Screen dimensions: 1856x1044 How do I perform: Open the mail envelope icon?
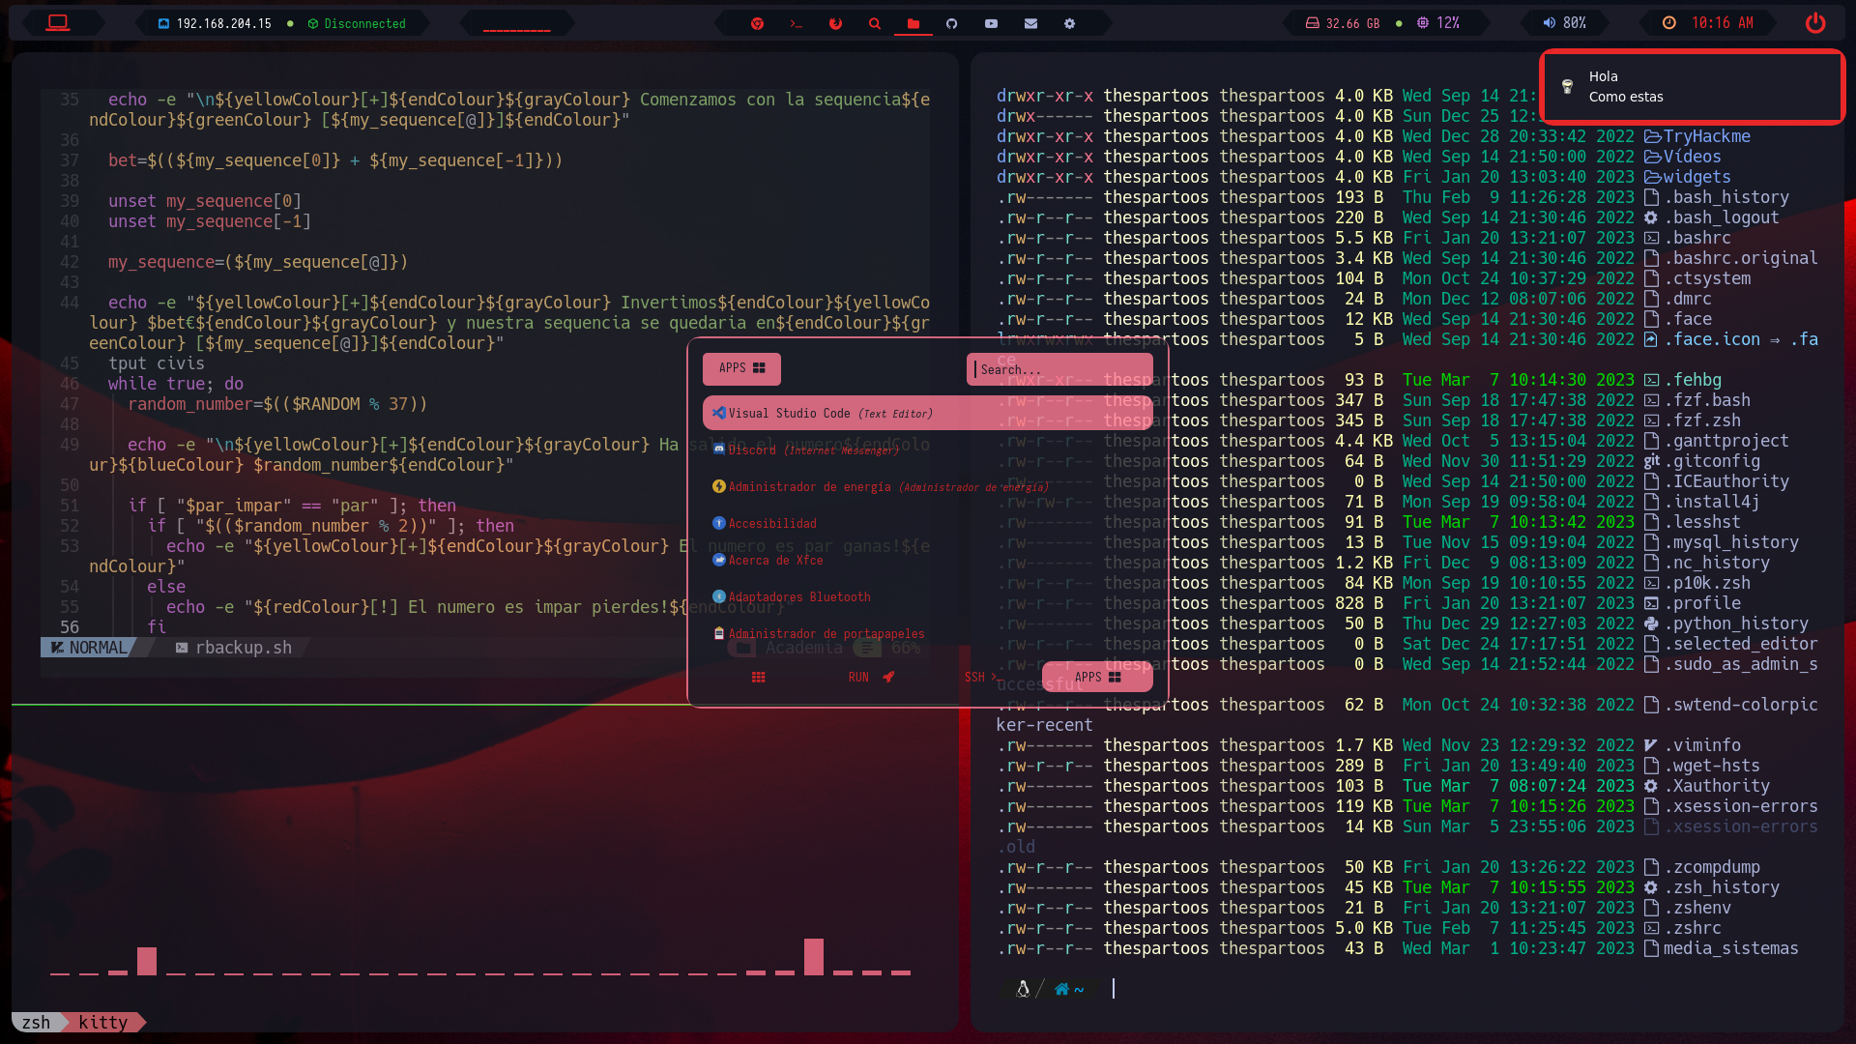tap(1030, 23)
